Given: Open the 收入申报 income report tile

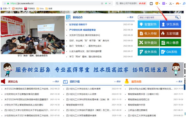Looking at the screenshot, I should 148,34.
